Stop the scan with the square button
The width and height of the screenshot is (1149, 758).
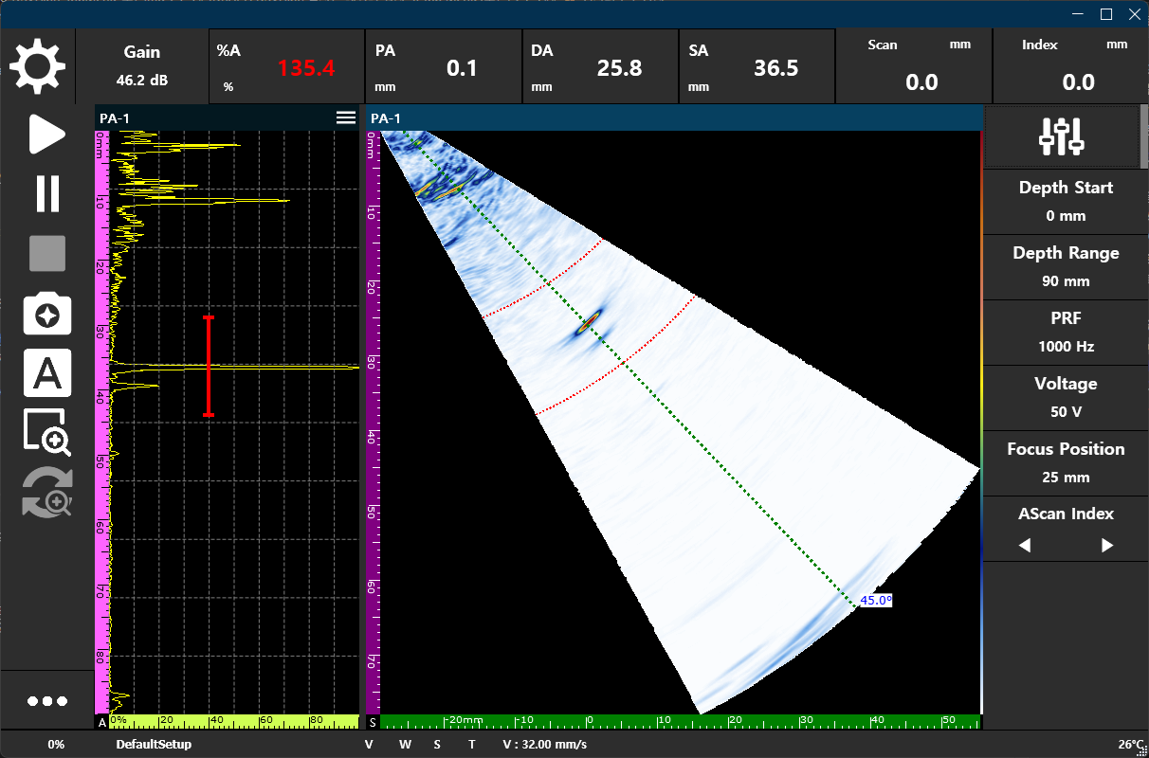point(47,254)
